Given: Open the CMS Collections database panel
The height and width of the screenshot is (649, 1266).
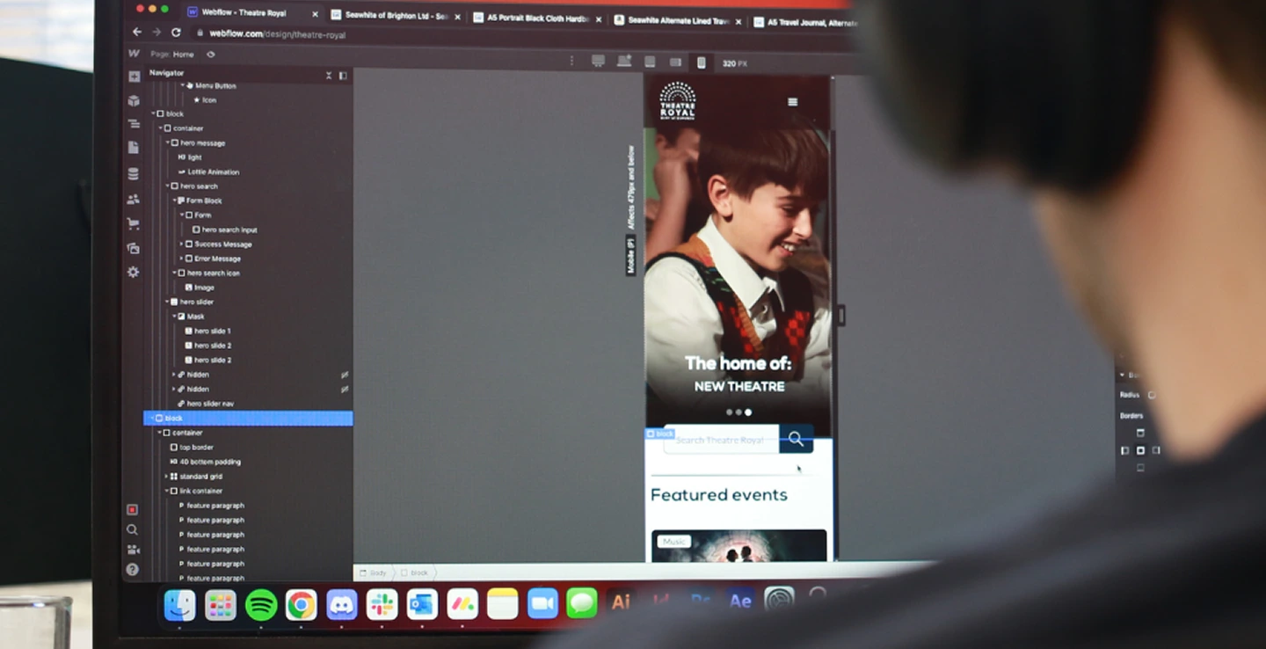Looking at the screenshot, I should pyautogui.click(x=134, y=173).
